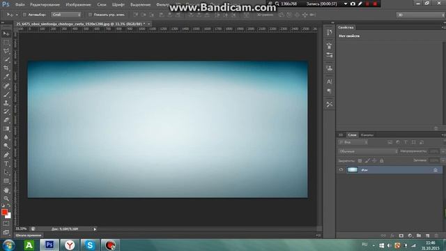446x251 pixels.
Task: Open the workspace switcher dropdown
Action: pyautogui.click(x=420, y=15)
